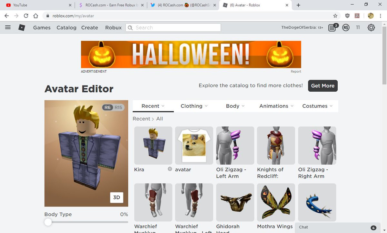
Task: Open the Chat bar
Action: (338, 227)
